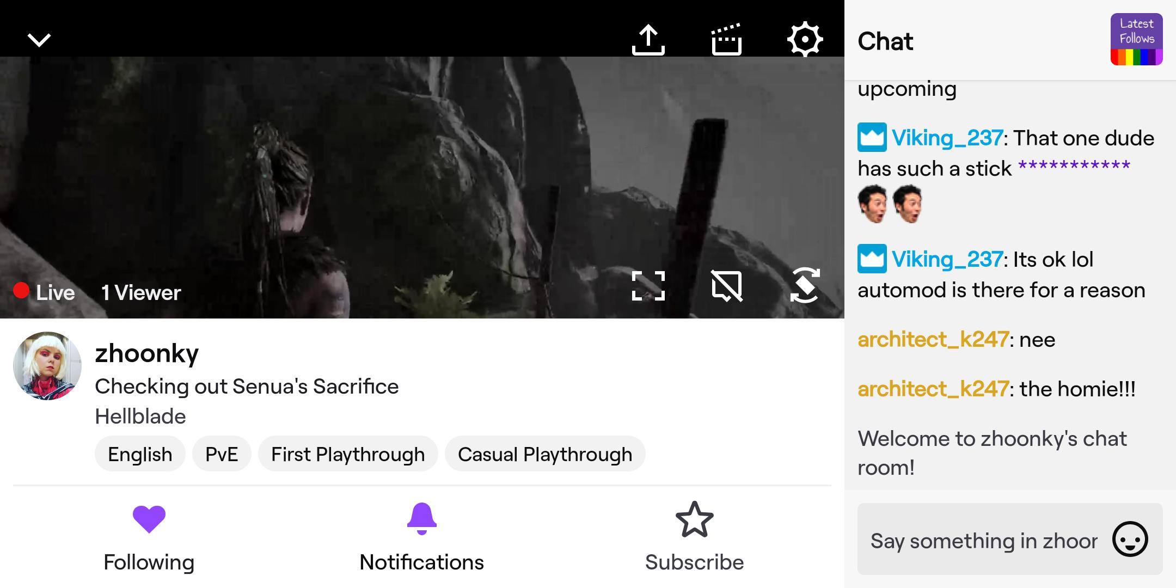Open the emote picker smiley
Viewport: 1176px width, 588px height.
point(1130,540)
